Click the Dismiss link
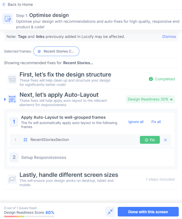Viewport: 182px width, 219px height. coord(169,37)
